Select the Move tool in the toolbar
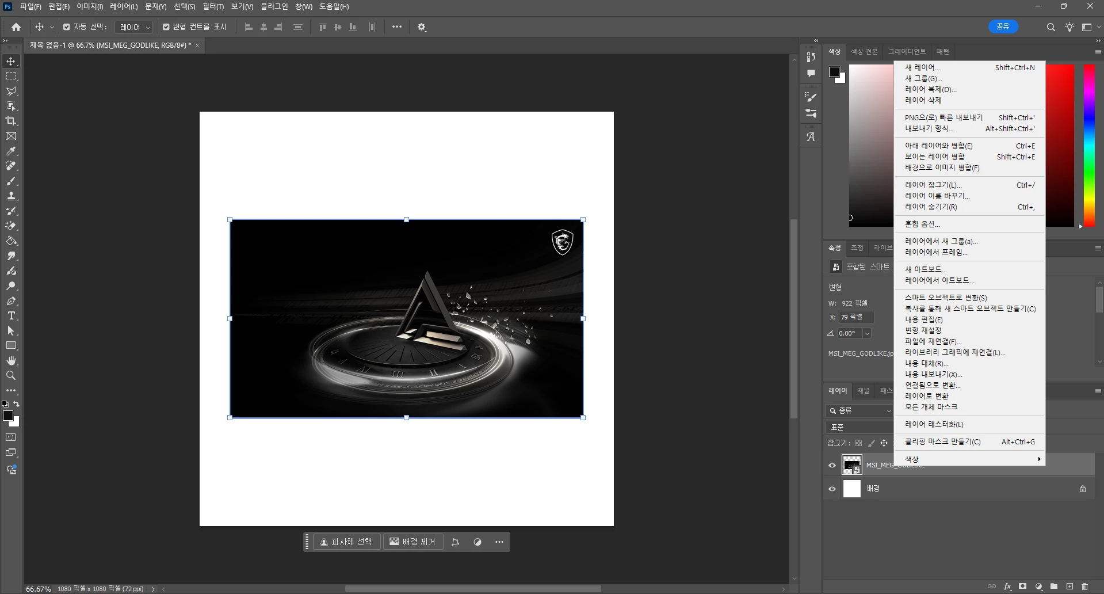The height and width of the screenshot is (594, 1104). click(11, 61)
